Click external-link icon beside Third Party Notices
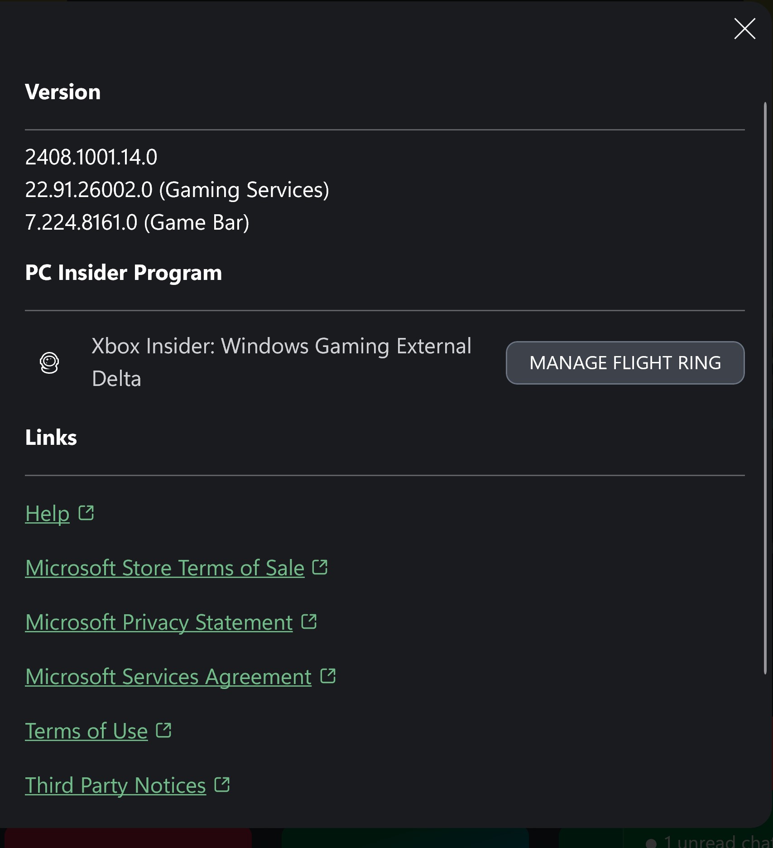The height and width of the screenshot is (848, 773). (222, 785)
